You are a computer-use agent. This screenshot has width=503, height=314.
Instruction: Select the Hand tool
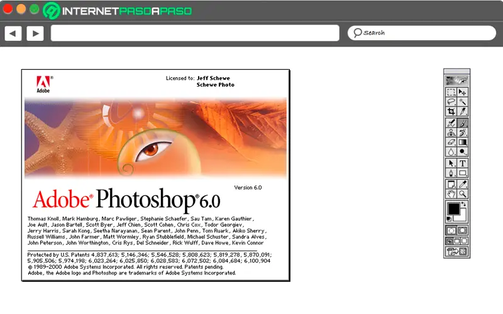pos(451,194)
